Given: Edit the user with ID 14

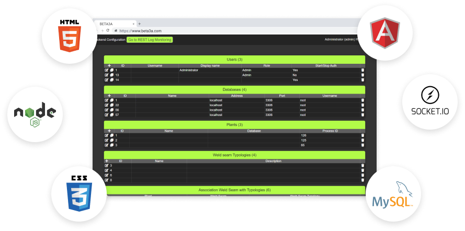Looking at the screenshot, I should point(107,79).
